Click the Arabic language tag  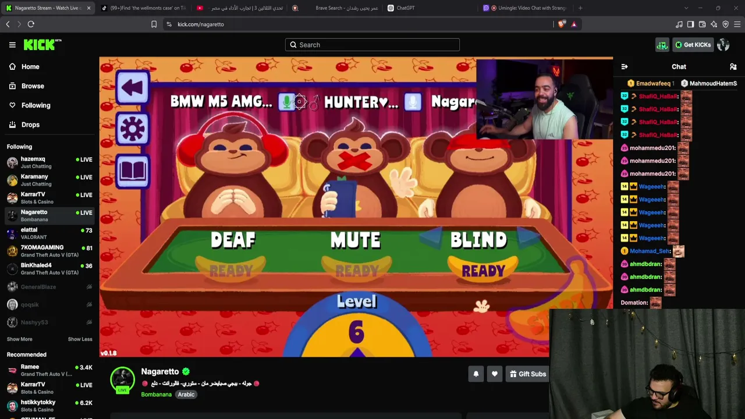point(186,395)
